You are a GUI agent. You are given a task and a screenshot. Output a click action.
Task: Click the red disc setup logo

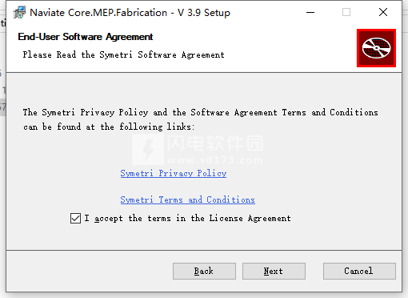376,48
